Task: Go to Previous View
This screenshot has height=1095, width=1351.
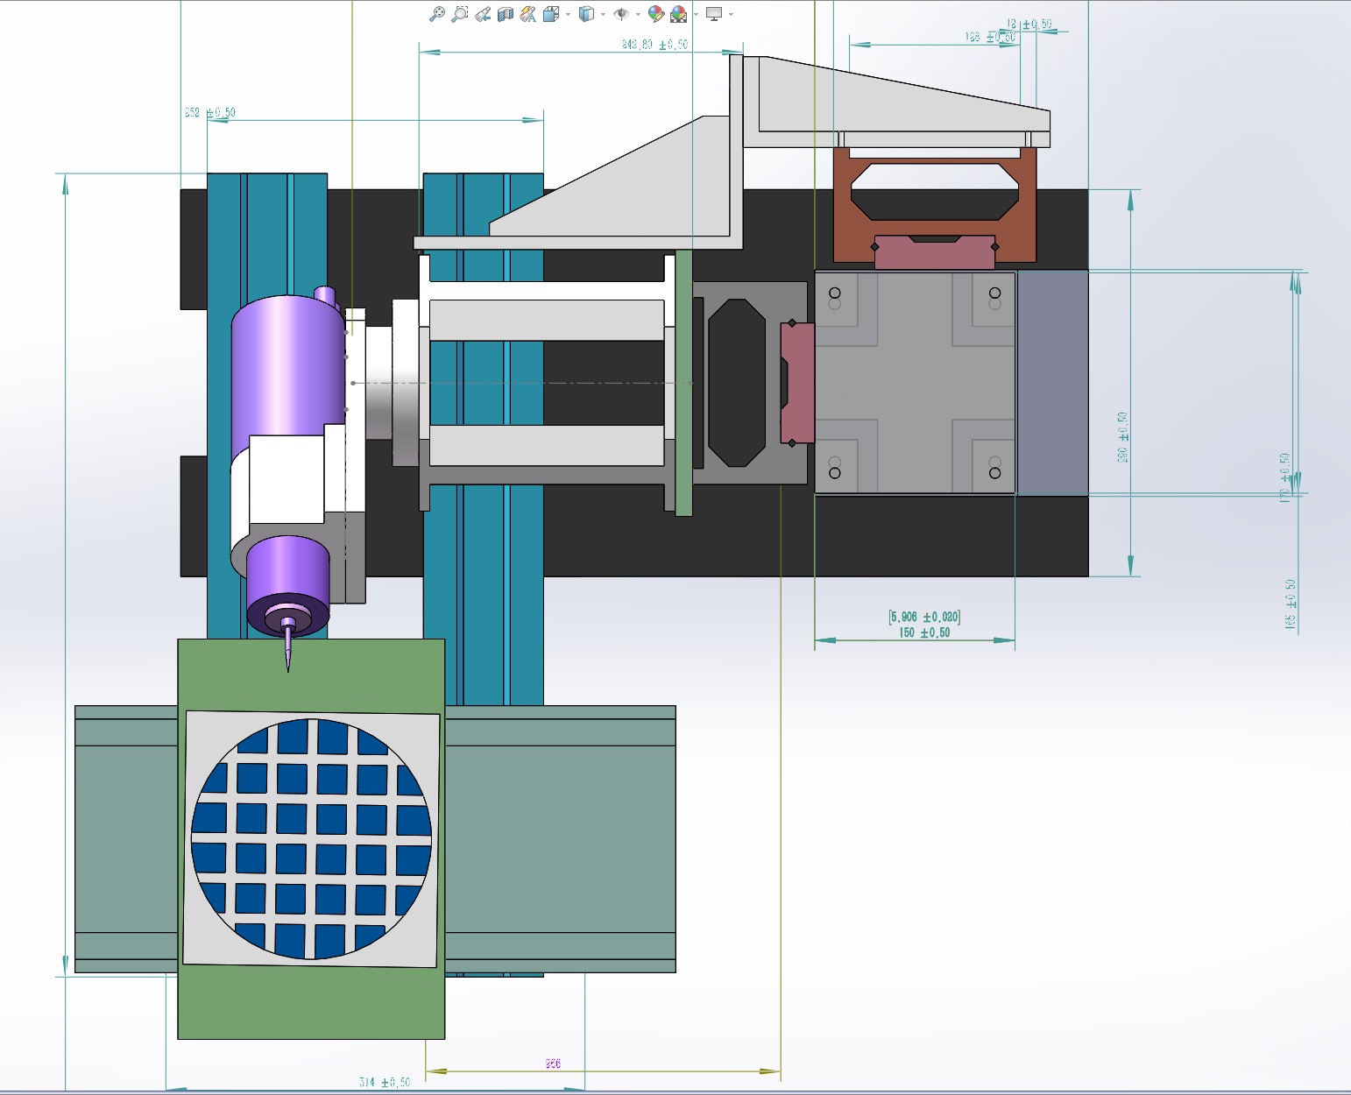Action: pyautogui.click(x=482, y=14)
